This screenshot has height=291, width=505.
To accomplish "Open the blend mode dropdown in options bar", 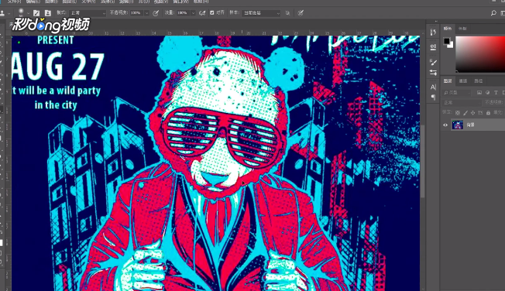I will (88, 13).
